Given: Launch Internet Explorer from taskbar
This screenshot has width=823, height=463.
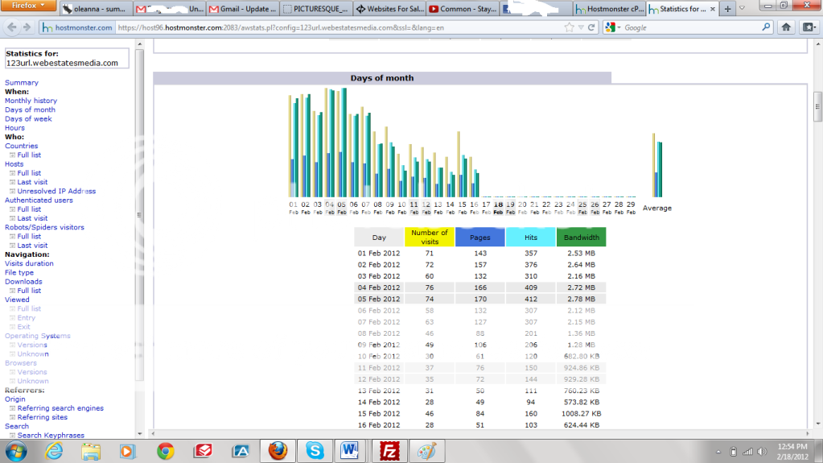Looking at the screenshot, I should click(x=54, y=451).
